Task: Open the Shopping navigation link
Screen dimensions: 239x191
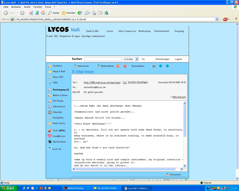Action: point(179,31)
